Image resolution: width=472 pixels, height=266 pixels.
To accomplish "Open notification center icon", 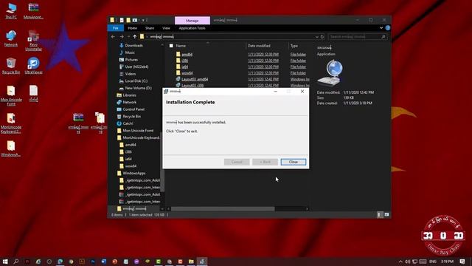I will click(462, 262).
